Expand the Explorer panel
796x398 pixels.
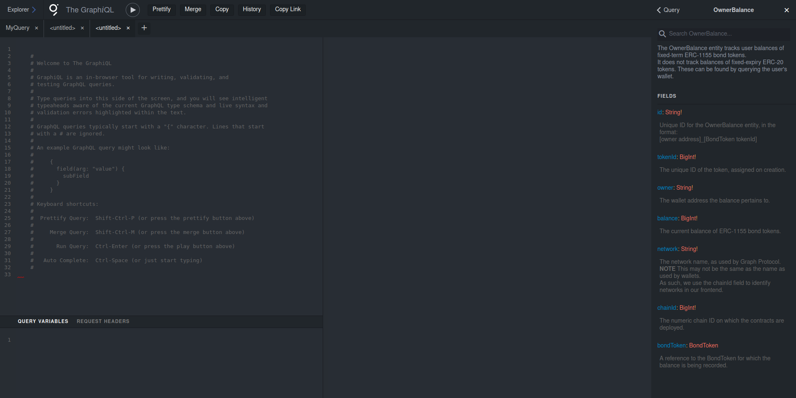pos(22,10)
